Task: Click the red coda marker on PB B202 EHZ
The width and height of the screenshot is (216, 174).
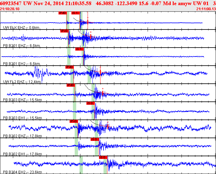Action: 108,126
